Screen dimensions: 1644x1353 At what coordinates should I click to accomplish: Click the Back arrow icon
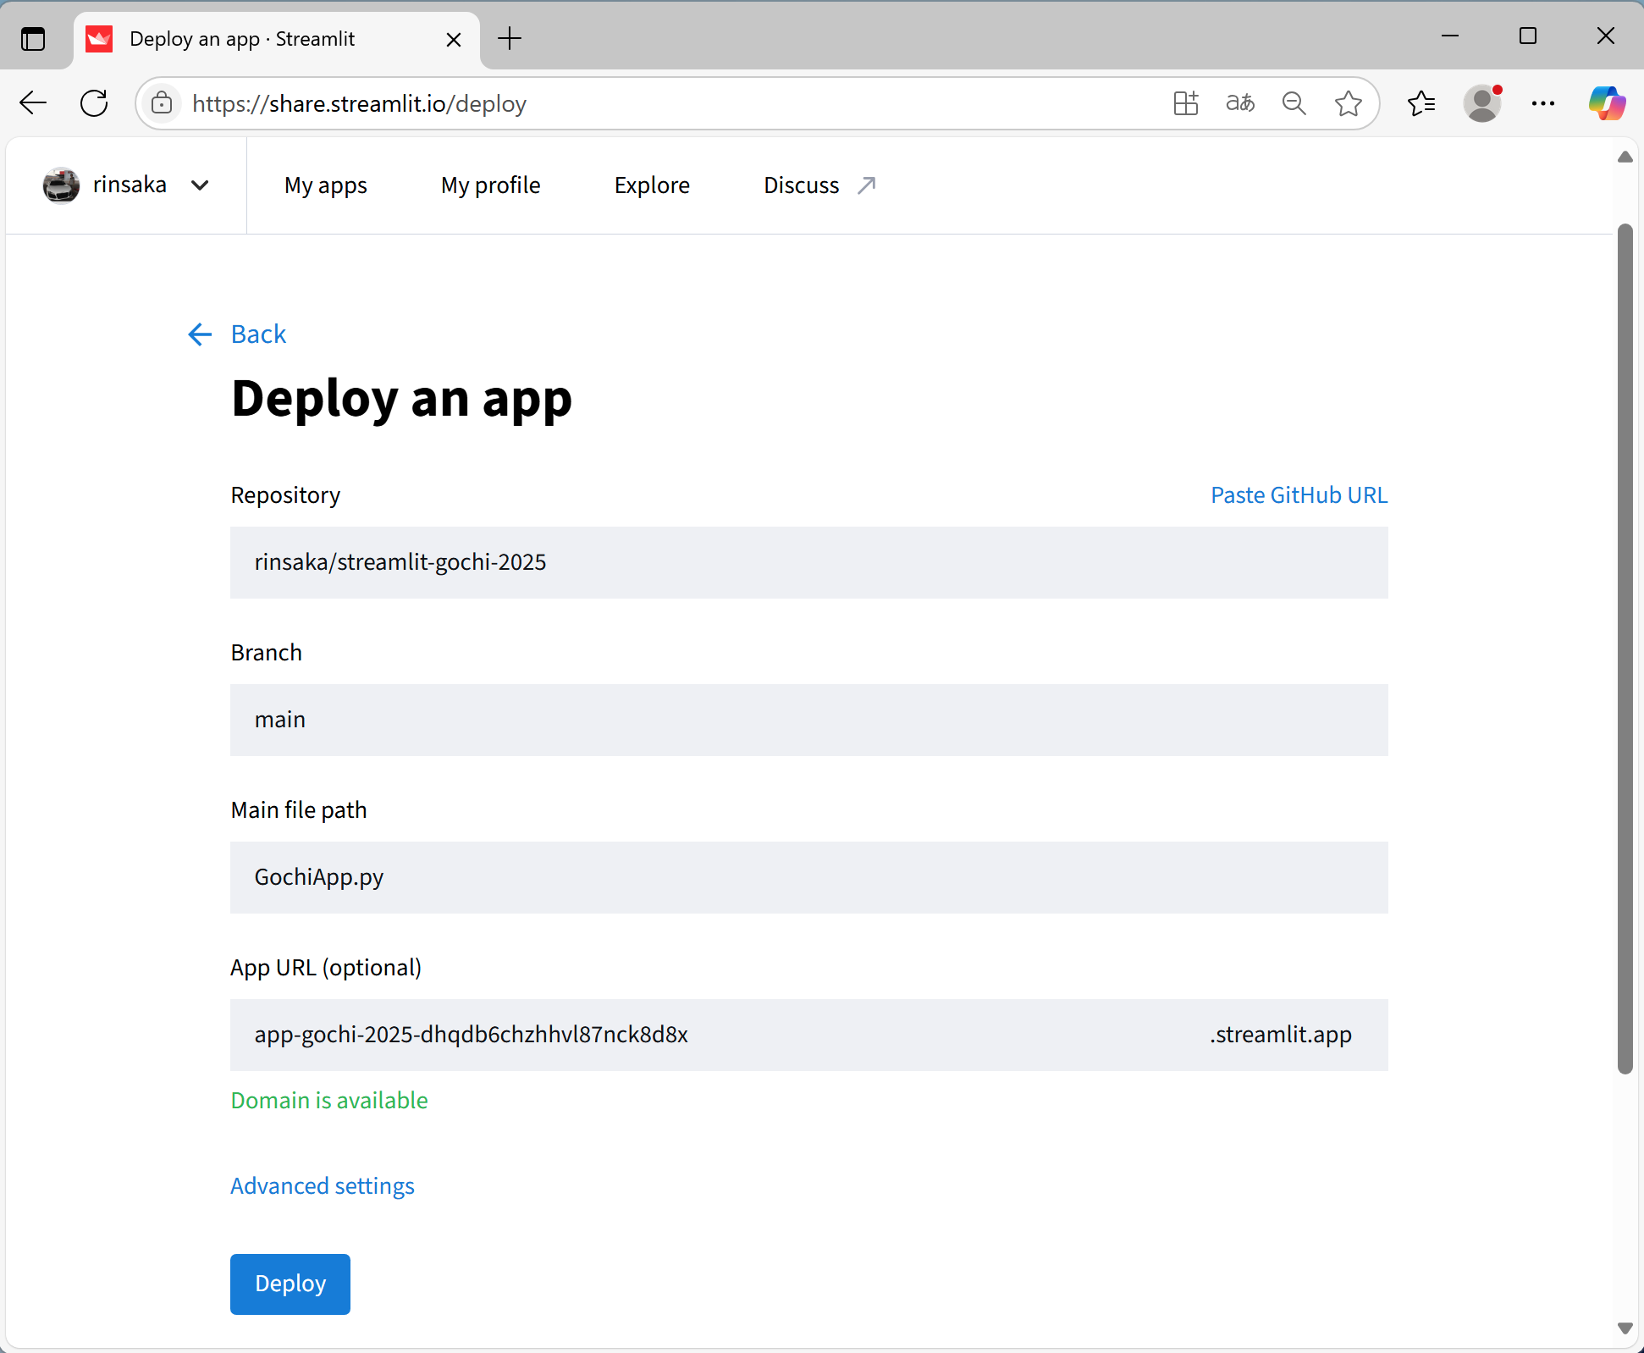click(x=200, y=334)
